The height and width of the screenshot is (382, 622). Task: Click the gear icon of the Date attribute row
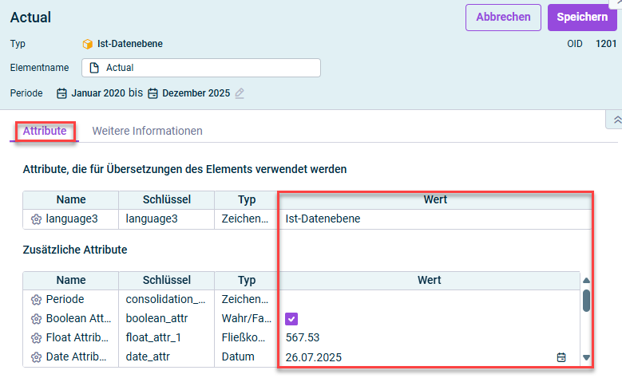tap(36, 357)
